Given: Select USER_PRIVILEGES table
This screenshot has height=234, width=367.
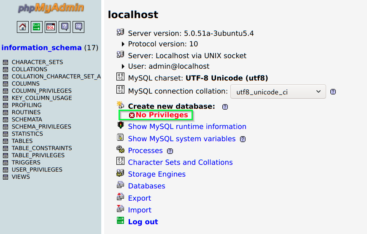Looking at the screenshot, I should [37, 169].
